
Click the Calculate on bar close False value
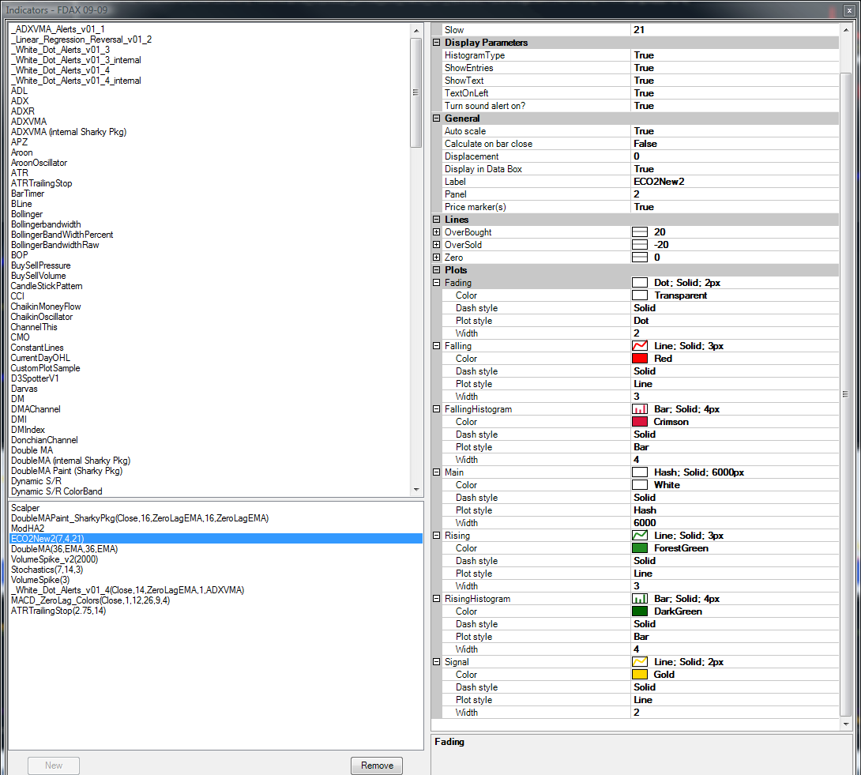[x=735, y=143]
